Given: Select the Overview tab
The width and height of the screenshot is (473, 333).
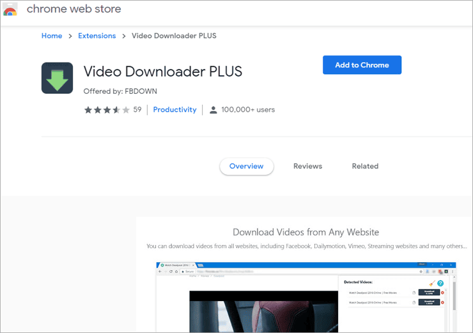Looking at the screenshot, I should pyautogui.click(x=247, y=166).
